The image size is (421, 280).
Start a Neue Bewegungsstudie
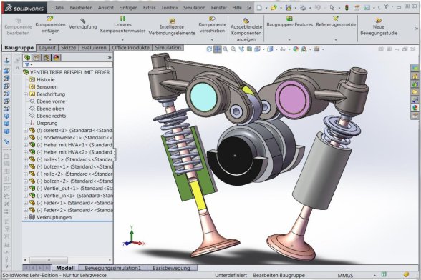click(379, 27)
